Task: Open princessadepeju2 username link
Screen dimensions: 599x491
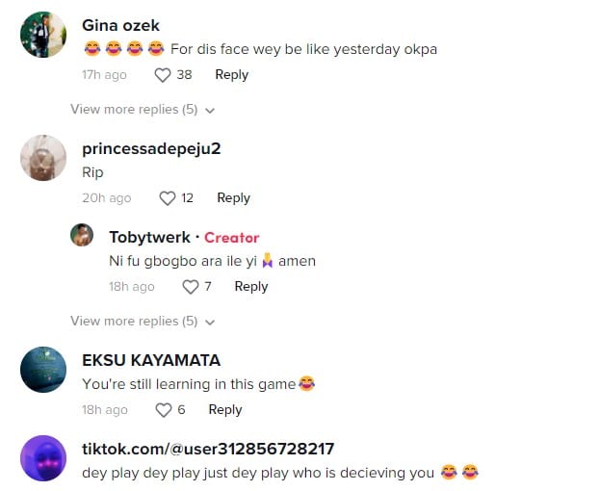Action: pos(153,148)
